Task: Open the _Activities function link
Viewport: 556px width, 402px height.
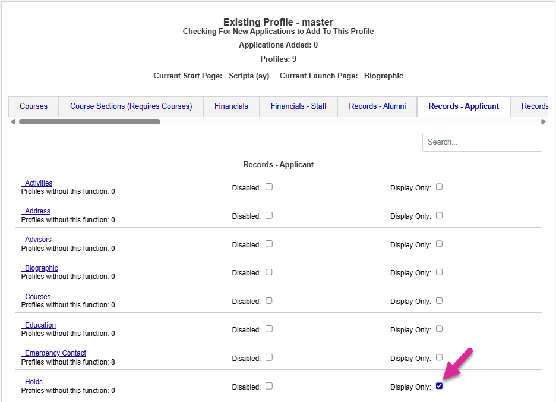Action: (x=37, y=183)
